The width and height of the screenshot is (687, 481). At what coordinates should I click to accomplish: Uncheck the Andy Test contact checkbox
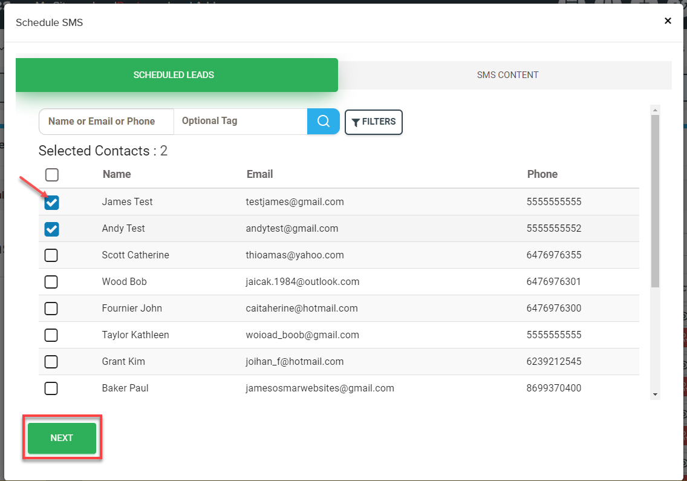click(52, 229)
